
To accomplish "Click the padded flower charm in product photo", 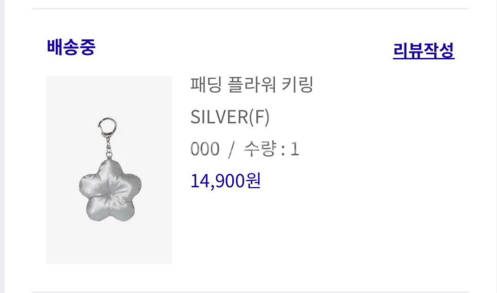I will coord(110,191).
